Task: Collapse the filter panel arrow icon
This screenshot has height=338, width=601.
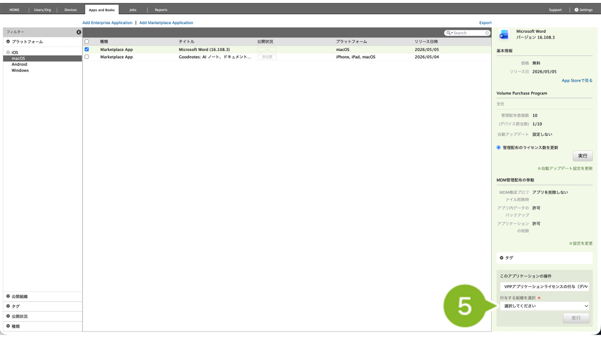Action: click(x=79, y=32)
